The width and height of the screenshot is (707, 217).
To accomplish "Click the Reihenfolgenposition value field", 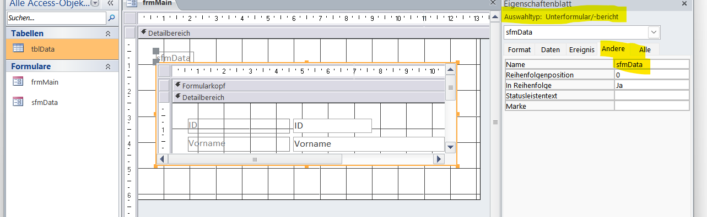I will (x=652, y=75).
